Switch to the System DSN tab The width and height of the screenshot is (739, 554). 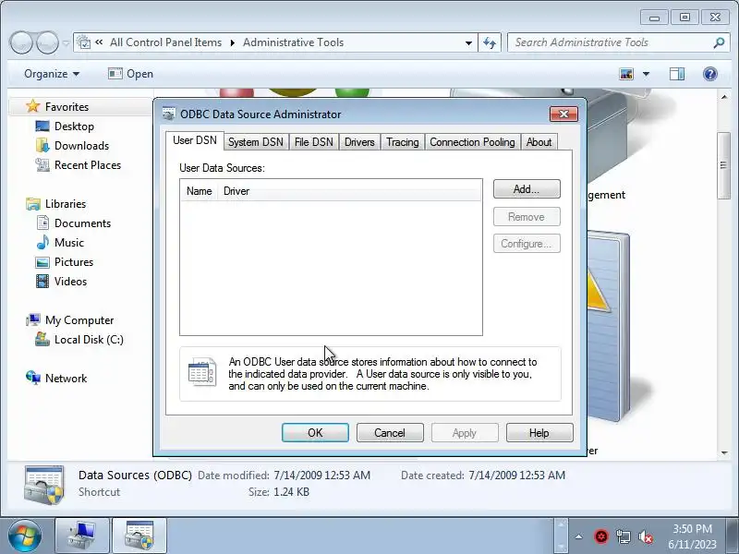(256, 142)
